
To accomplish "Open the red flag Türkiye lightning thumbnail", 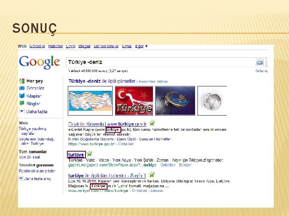I will 134,101.
